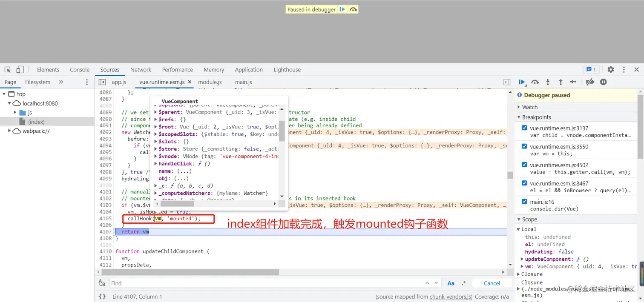The width and height of the screenshot is (644, 302).
Task: Expand webpack:// tree node
Action: coord(9,131)
